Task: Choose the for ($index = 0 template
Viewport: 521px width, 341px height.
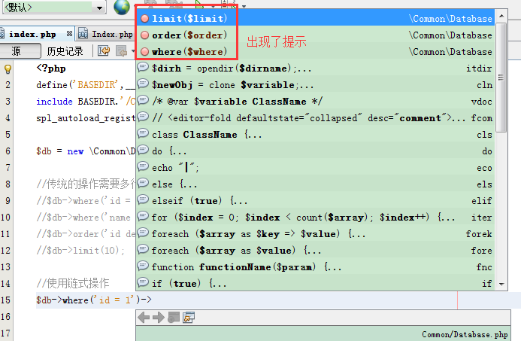Action: 315,218
